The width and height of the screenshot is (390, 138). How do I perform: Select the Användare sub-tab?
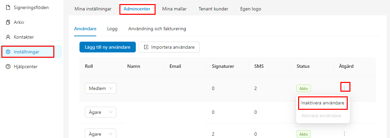tap(85, 29)
